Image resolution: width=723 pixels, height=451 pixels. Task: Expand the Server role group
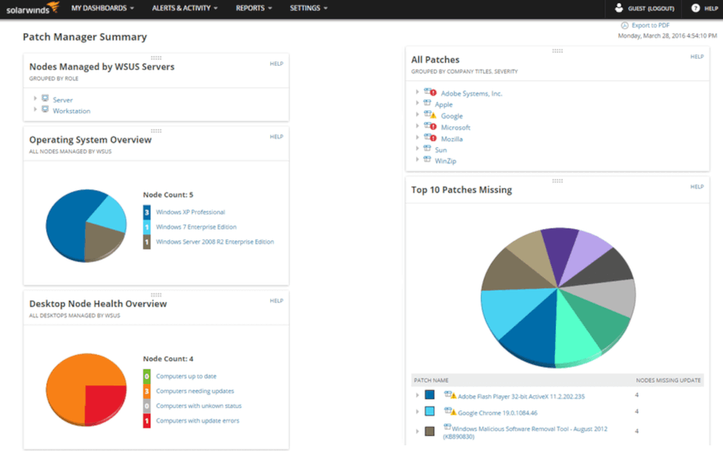pyautogui.click(x=35, y=99)
